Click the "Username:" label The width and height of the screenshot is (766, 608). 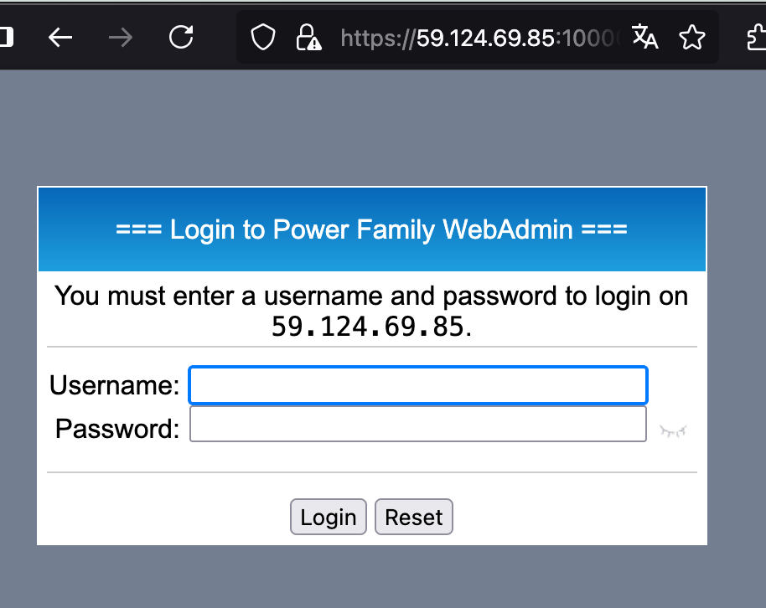[114, 385]
